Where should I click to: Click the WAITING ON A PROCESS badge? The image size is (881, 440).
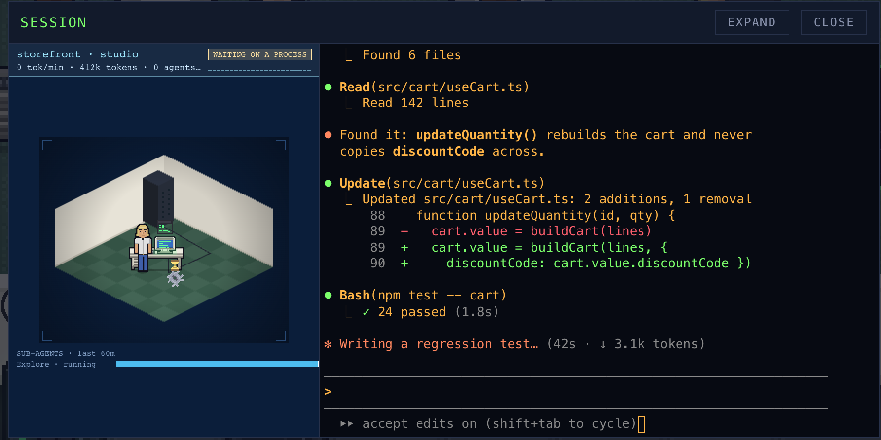click(260, 54)
